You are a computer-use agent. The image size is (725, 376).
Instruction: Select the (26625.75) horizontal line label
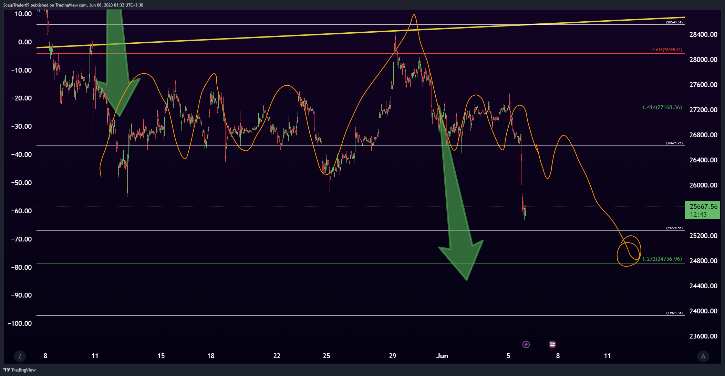click(674, 143)
